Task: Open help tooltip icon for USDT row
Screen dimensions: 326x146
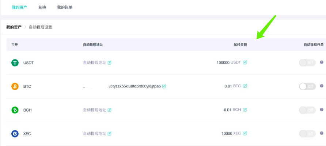Action: coord(322,62)
